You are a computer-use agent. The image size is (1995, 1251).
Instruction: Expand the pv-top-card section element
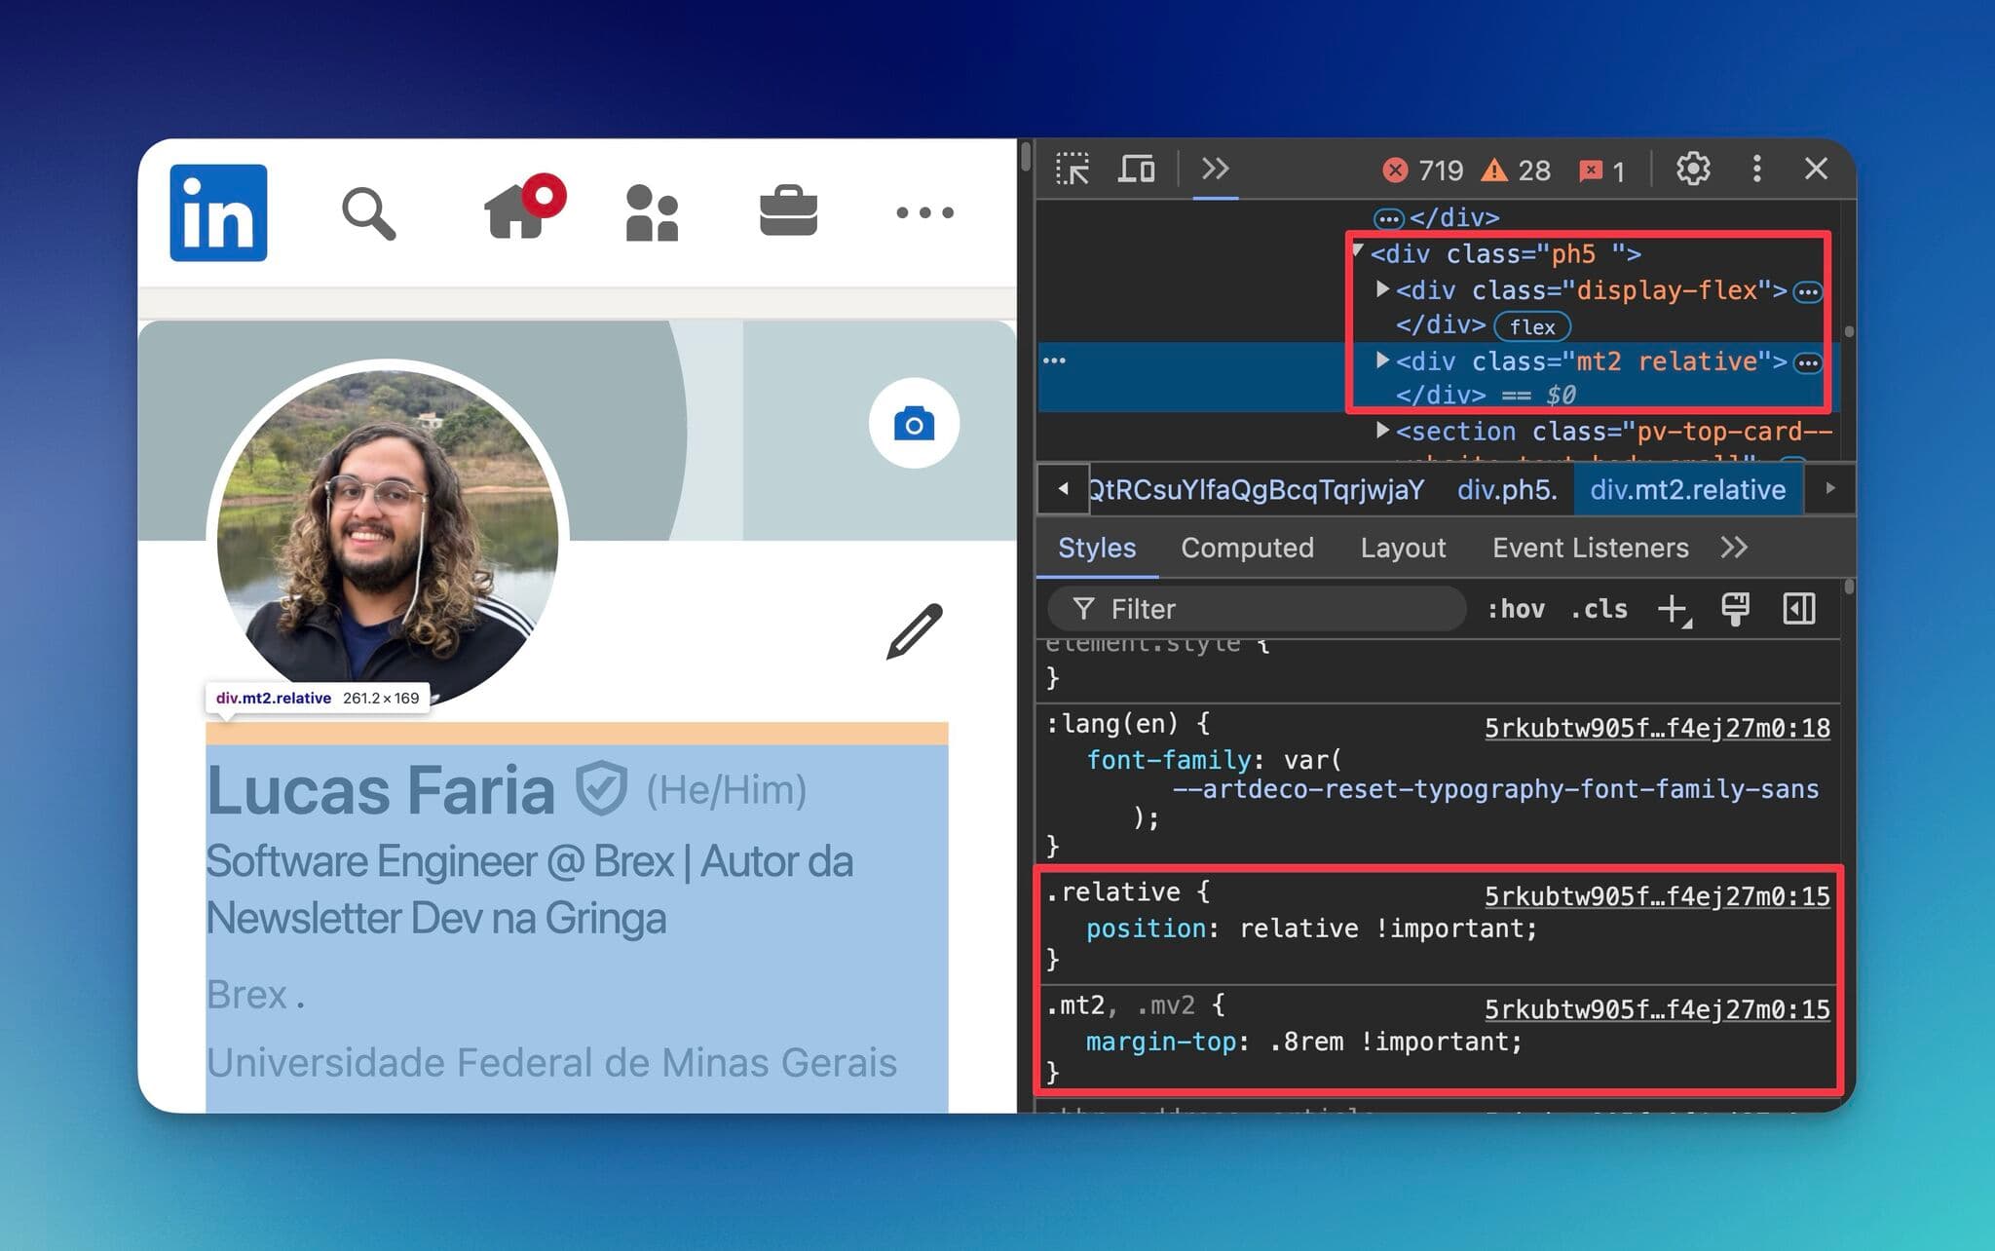tap(1382, 431)
